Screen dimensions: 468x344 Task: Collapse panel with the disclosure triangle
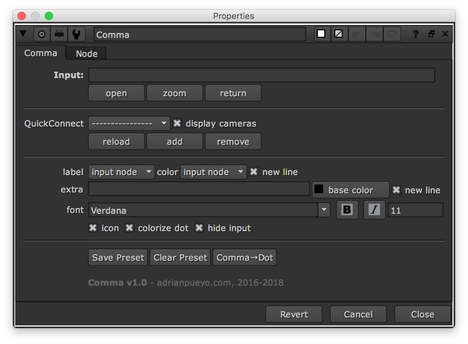[x=23, y=34]
